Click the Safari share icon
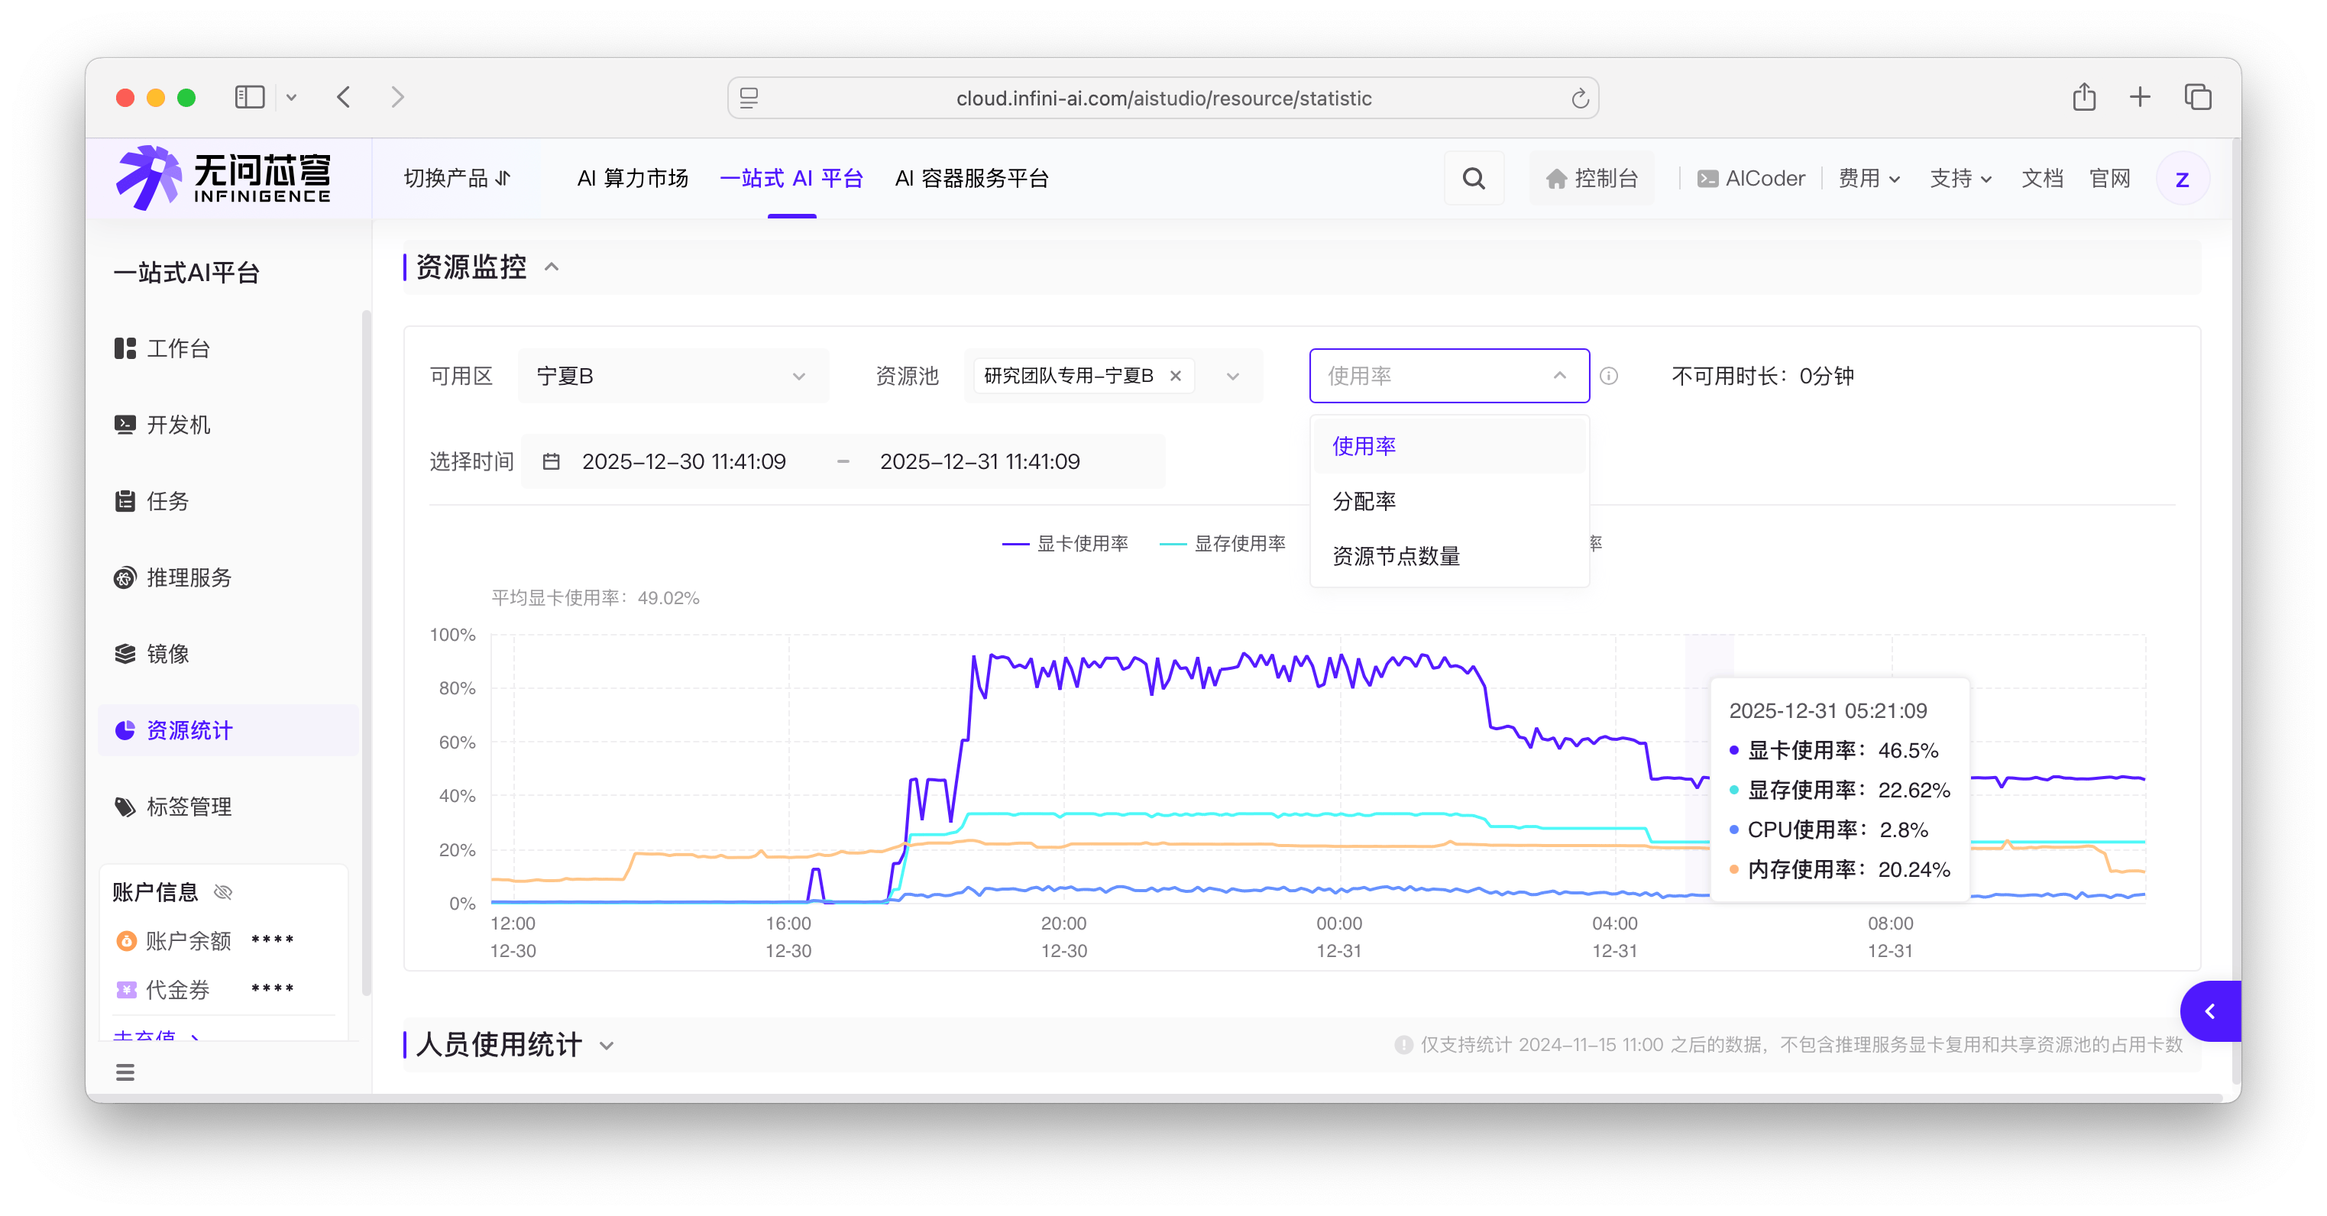 2084,98
